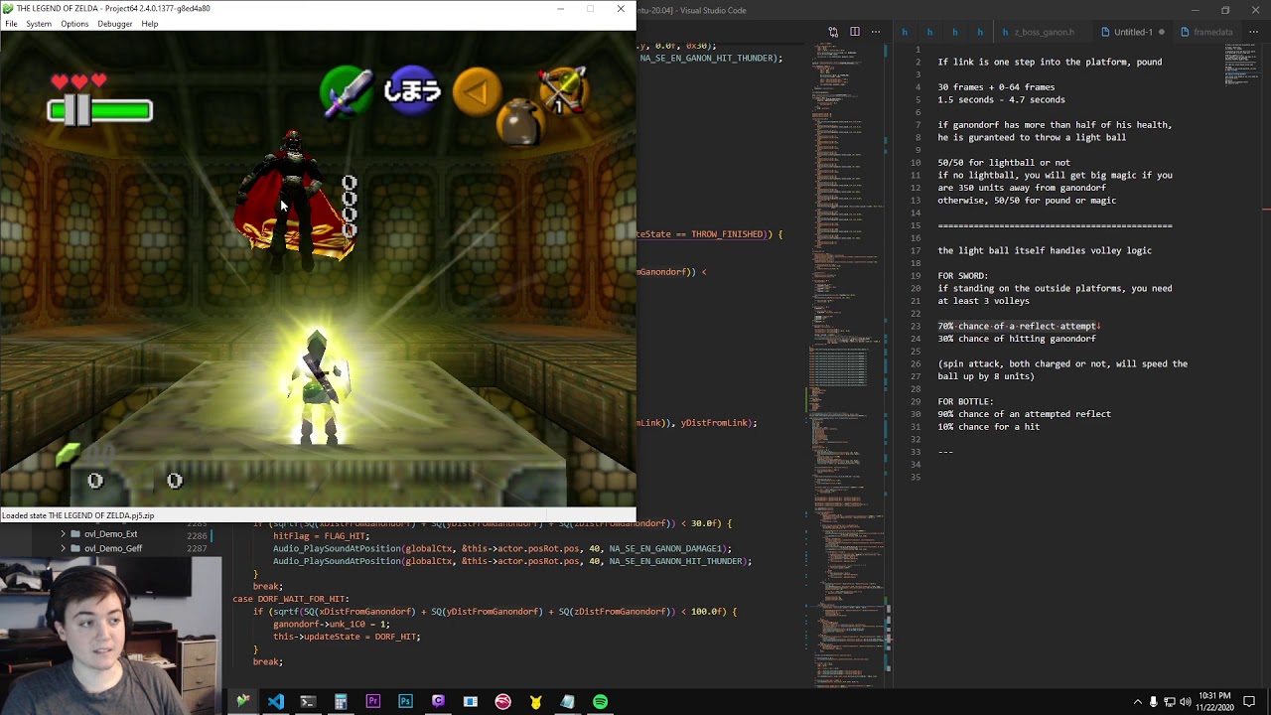The width and height of the screenshot is (1271, 715).
Task: Click "this->updateState = DORF_HIT;" code line
Action: point(347,637)
